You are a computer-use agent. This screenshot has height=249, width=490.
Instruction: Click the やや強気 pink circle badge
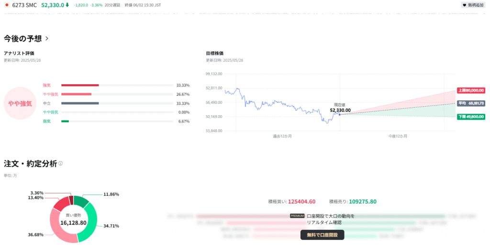(20, 103)
